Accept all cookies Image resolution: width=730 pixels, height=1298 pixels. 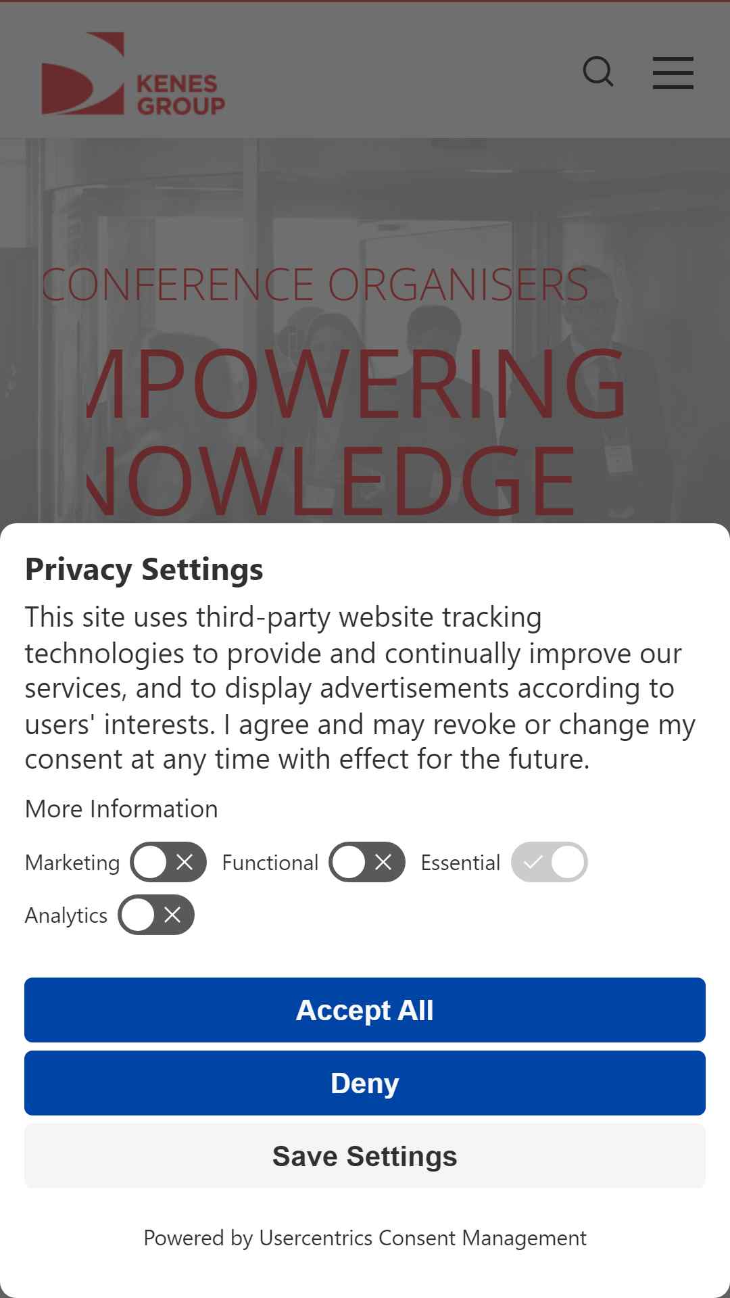coord(365,1010)
